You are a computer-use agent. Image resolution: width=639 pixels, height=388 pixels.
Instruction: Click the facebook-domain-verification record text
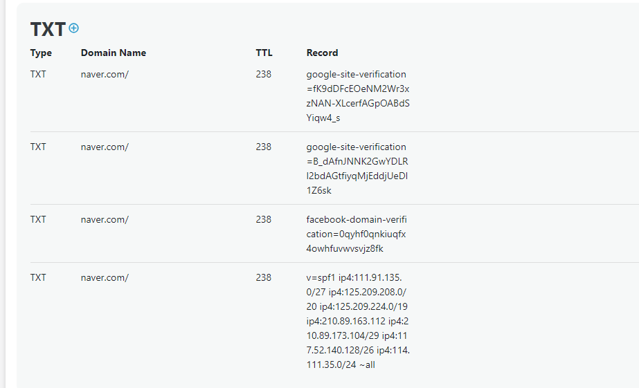coord(357,234)
